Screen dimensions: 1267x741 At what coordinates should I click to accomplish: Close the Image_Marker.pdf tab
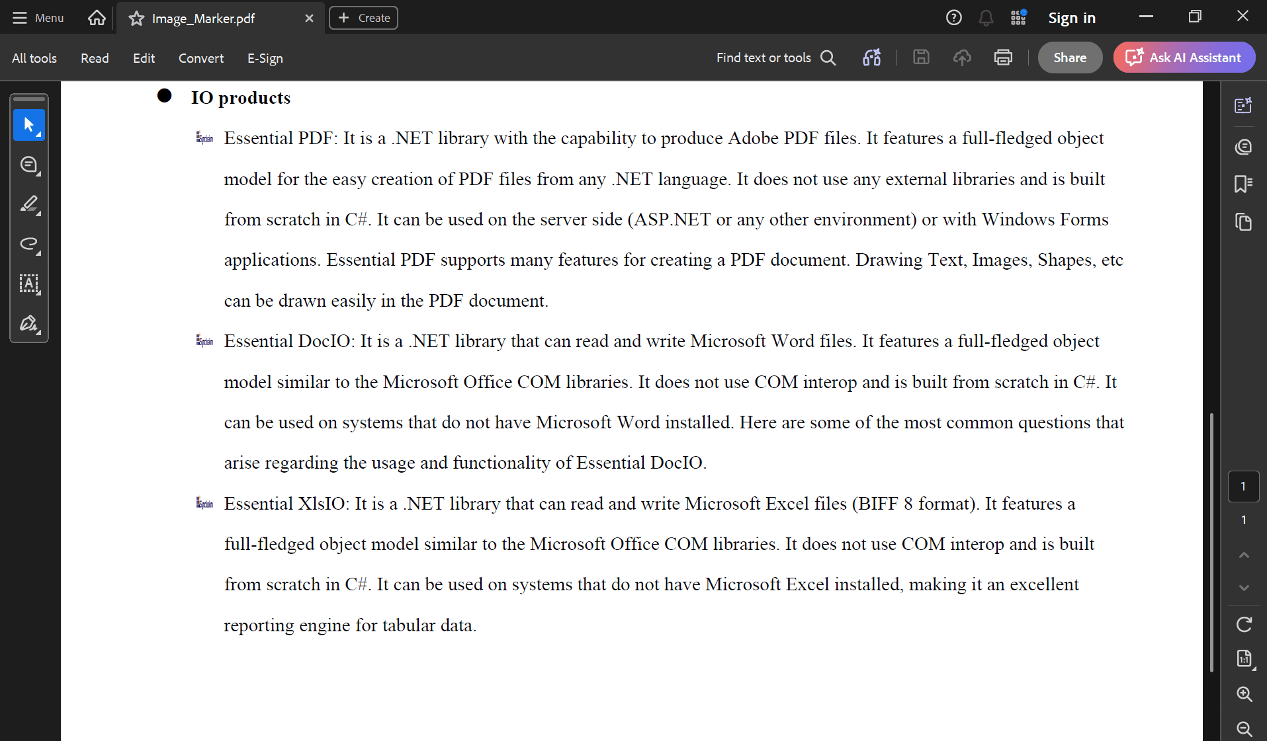tap(309, 19)
